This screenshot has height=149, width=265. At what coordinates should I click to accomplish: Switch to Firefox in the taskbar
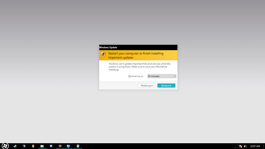coord(60,146)
